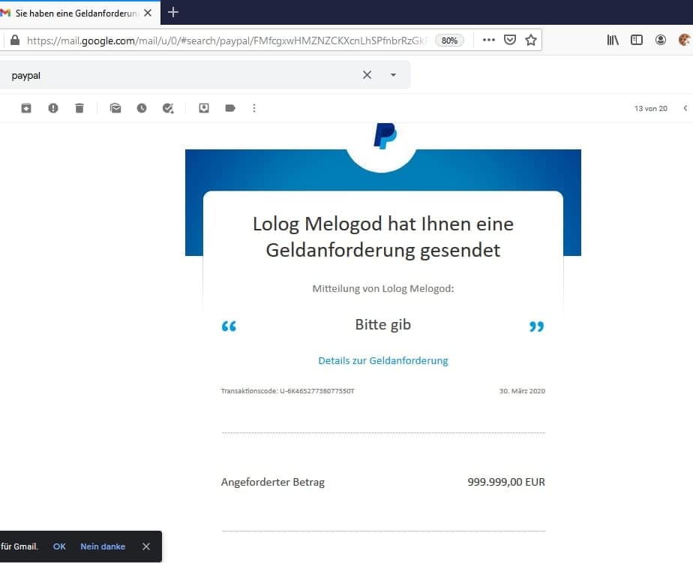Toggle the Firefox sidebar view
Screen dimensions: 693x563
click(x=637, y=40)
